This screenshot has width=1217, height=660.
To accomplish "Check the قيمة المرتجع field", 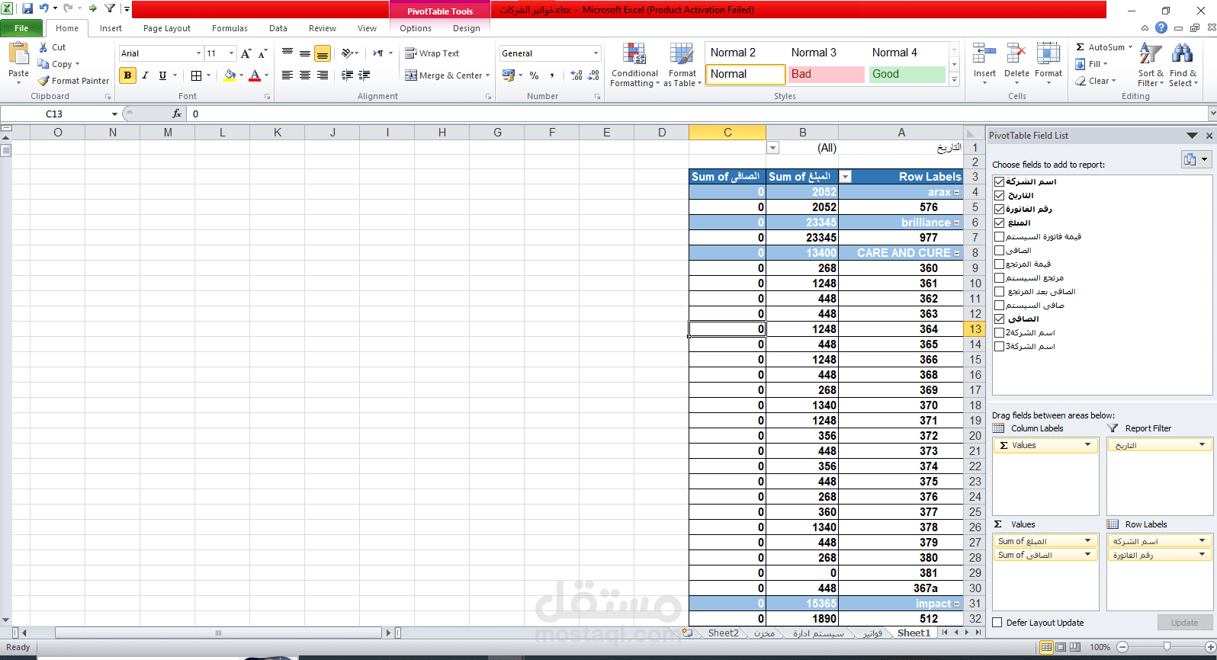I will click(x=999, y=264).
